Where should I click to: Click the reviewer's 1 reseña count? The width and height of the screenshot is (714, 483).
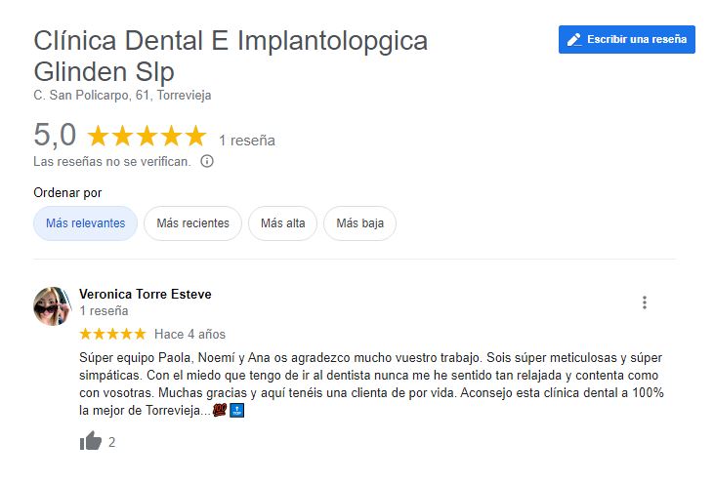click(104, 311)
